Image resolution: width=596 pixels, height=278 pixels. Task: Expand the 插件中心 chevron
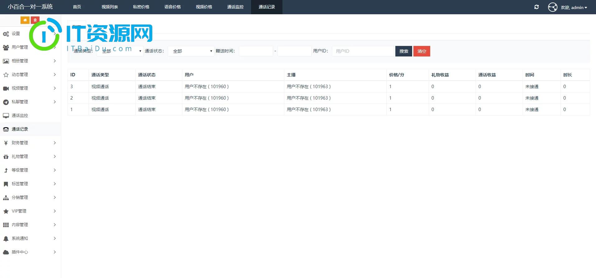(x=55, y=252)
